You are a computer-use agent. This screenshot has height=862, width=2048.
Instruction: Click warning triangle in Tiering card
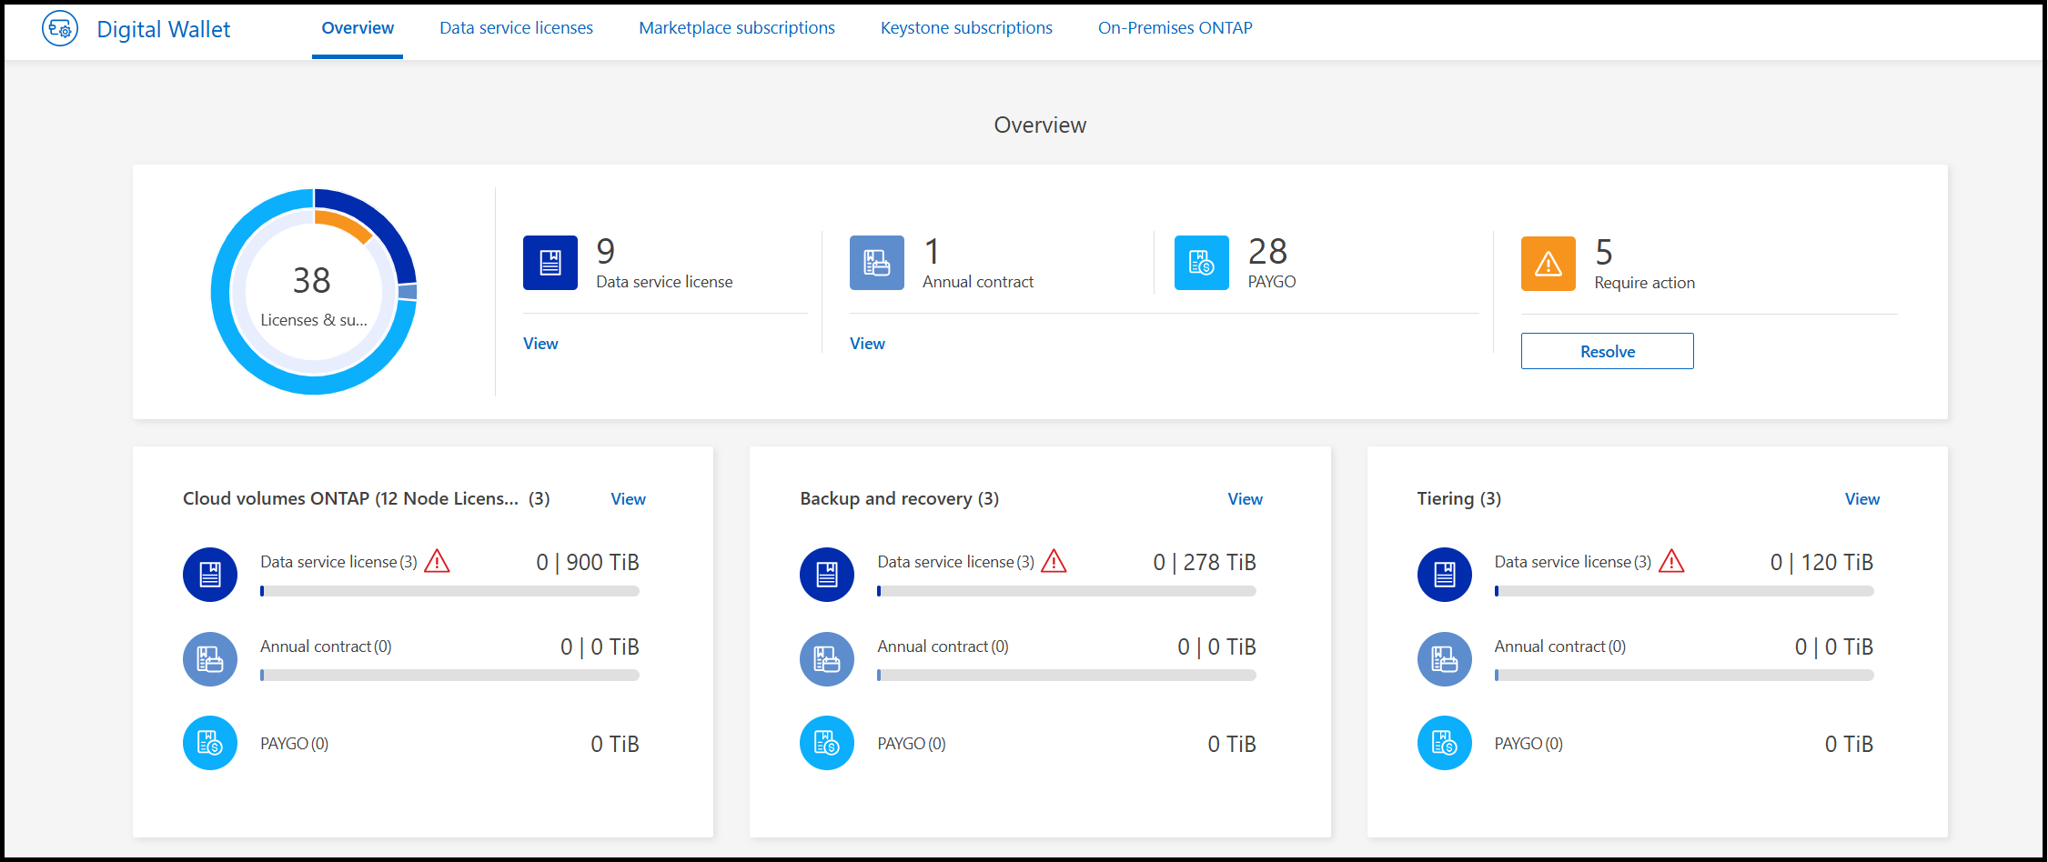[x=1671, y=561]
